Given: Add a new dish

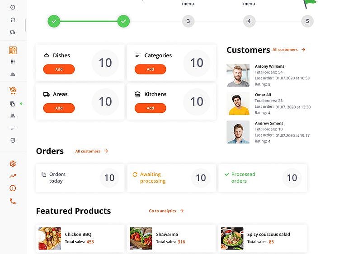Looking at the screenshot, I should [59, 69].
